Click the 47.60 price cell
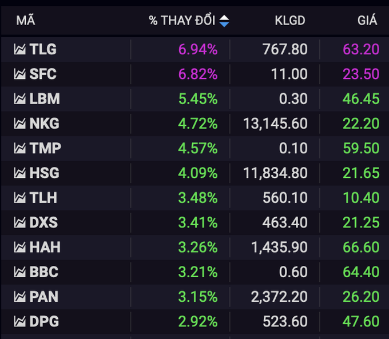Viewport: 389px width, 339px height. [361, 321]
